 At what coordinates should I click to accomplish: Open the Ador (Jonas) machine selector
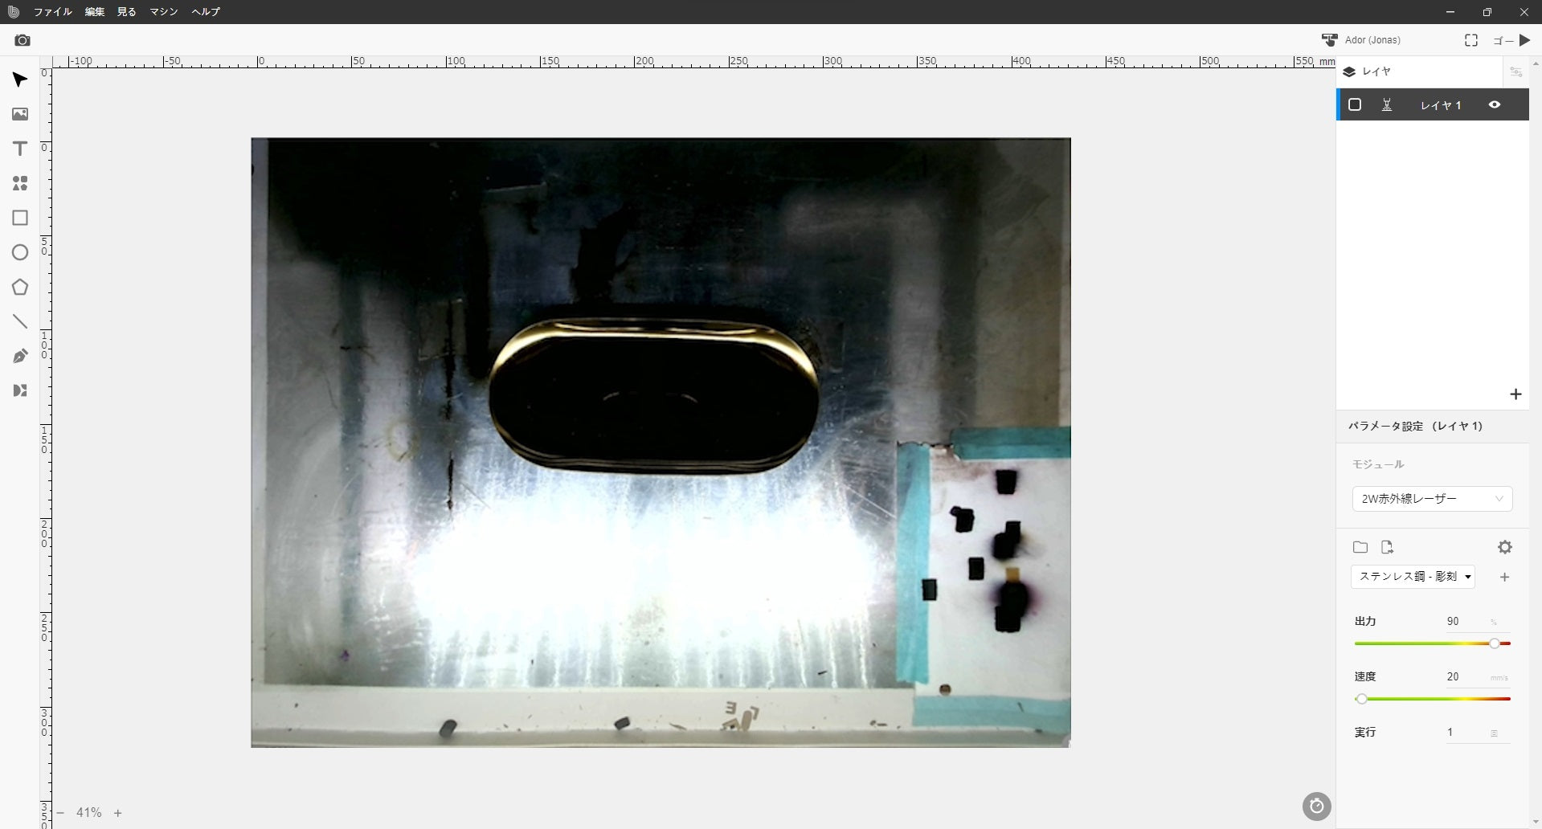pos(1361,40)
